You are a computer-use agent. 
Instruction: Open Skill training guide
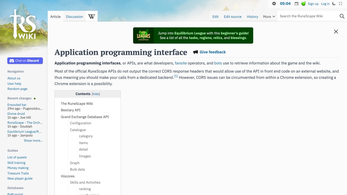pos(16,163)
